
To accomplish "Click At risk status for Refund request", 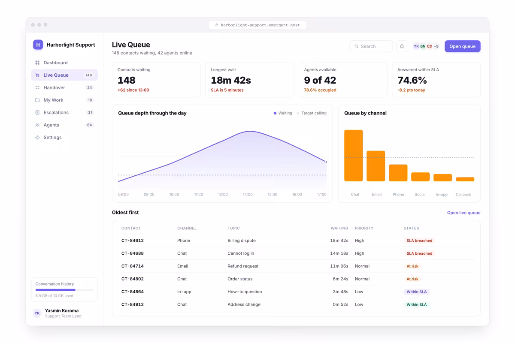I will pos(412,266).
